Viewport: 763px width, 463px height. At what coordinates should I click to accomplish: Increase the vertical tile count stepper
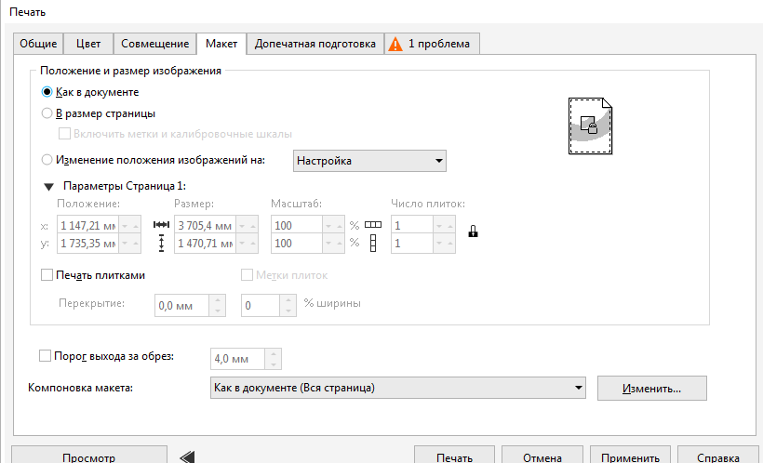tap(450, 244)
